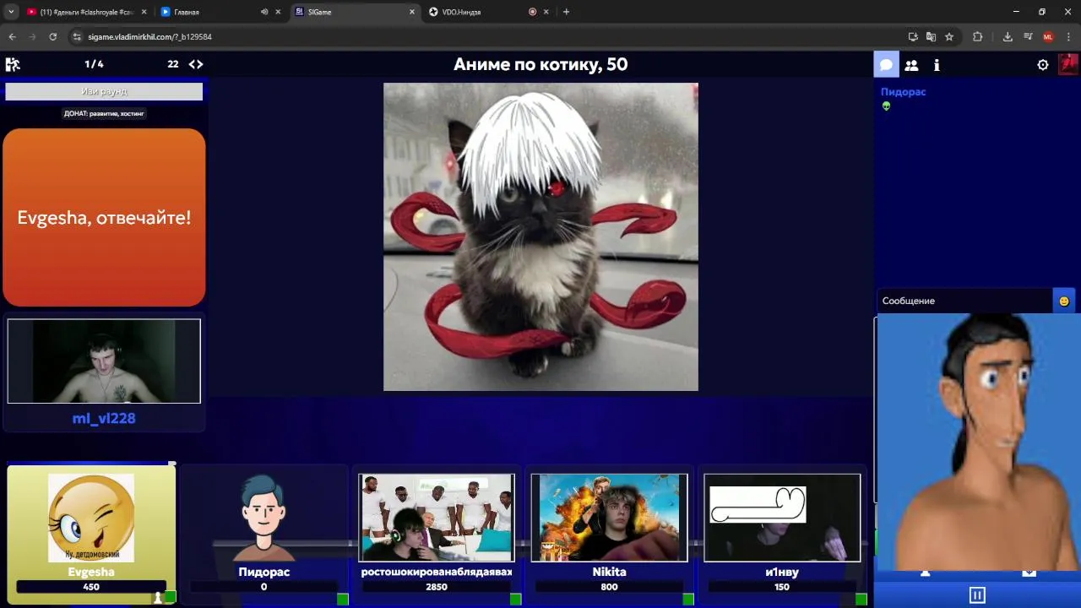The width and height of the screenshot is (1081, 608).
Task: Click the alien emoji chat message
Action: pos(886,106)
